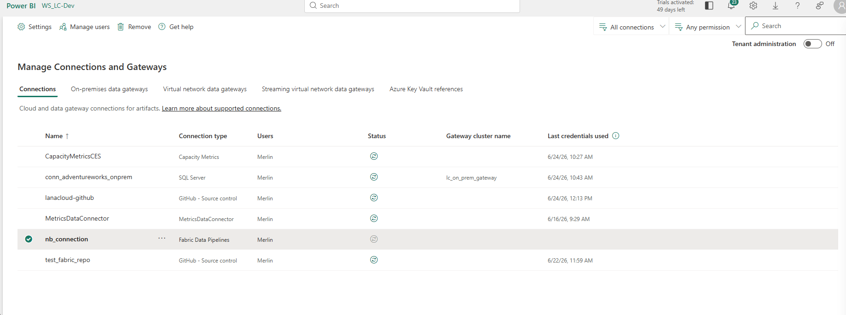Viewport: 846px width, 315px height.
Task: Click the SQL Server connection type cell
Action: coord(192,177)
